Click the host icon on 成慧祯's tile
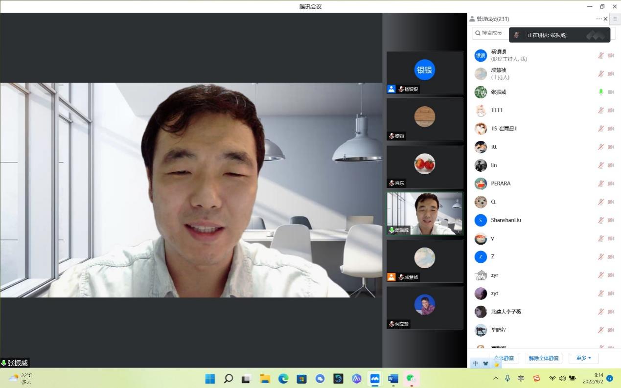 pos(391,277)
